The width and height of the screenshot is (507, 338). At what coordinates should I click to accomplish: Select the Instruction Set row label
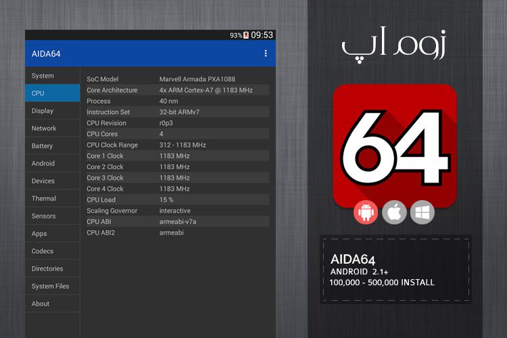click(108, 112)
